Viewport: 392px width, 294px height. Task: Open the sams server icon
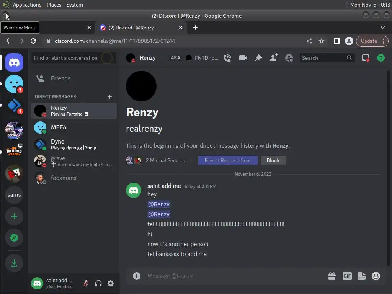(14, 195)
